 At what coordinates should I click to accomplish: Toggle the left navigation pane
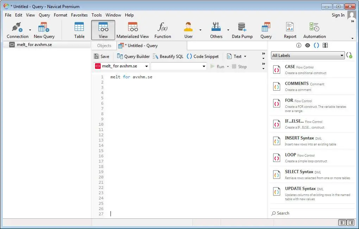pyautogui.click(x=343, y=222)
